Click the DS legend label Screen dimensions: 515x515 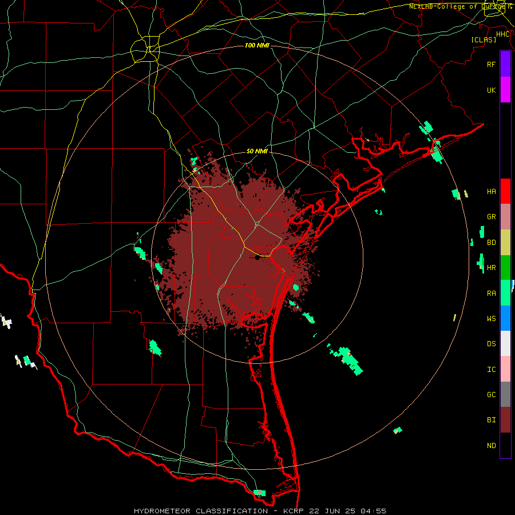[x=491, y=344]
